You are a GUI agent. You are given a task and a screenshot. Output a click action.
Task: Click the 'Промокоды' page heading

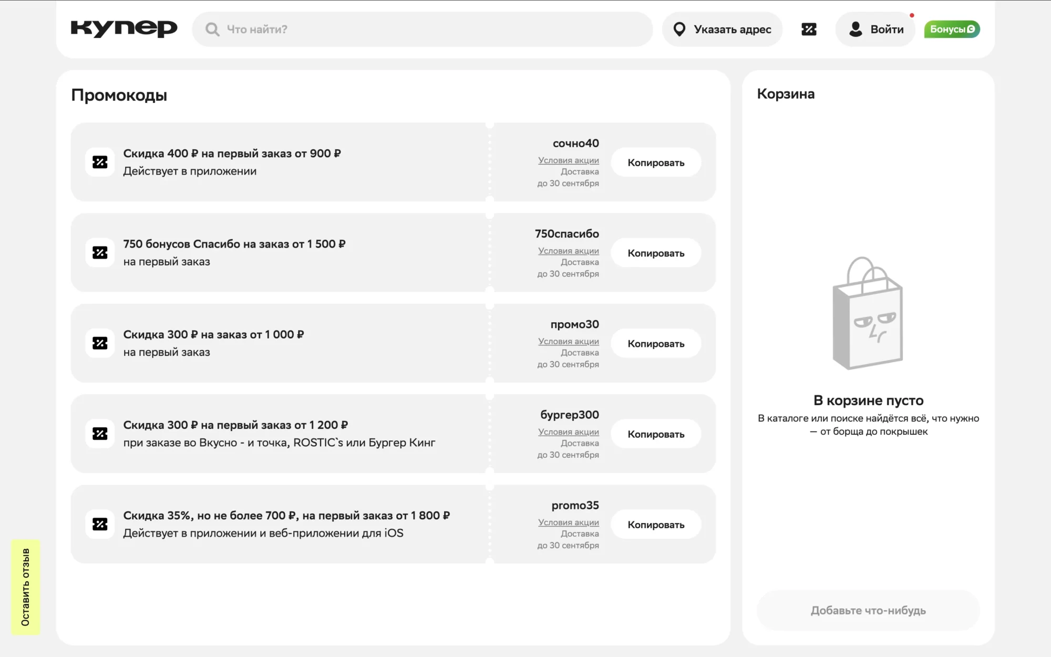coord(119,95)
